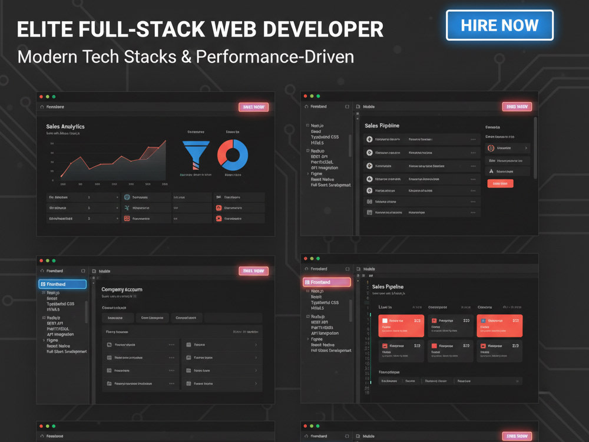Viewport: 589px width, 442px height.
Task: Click the Sales Analytics line chart
Action: [112, 161]
